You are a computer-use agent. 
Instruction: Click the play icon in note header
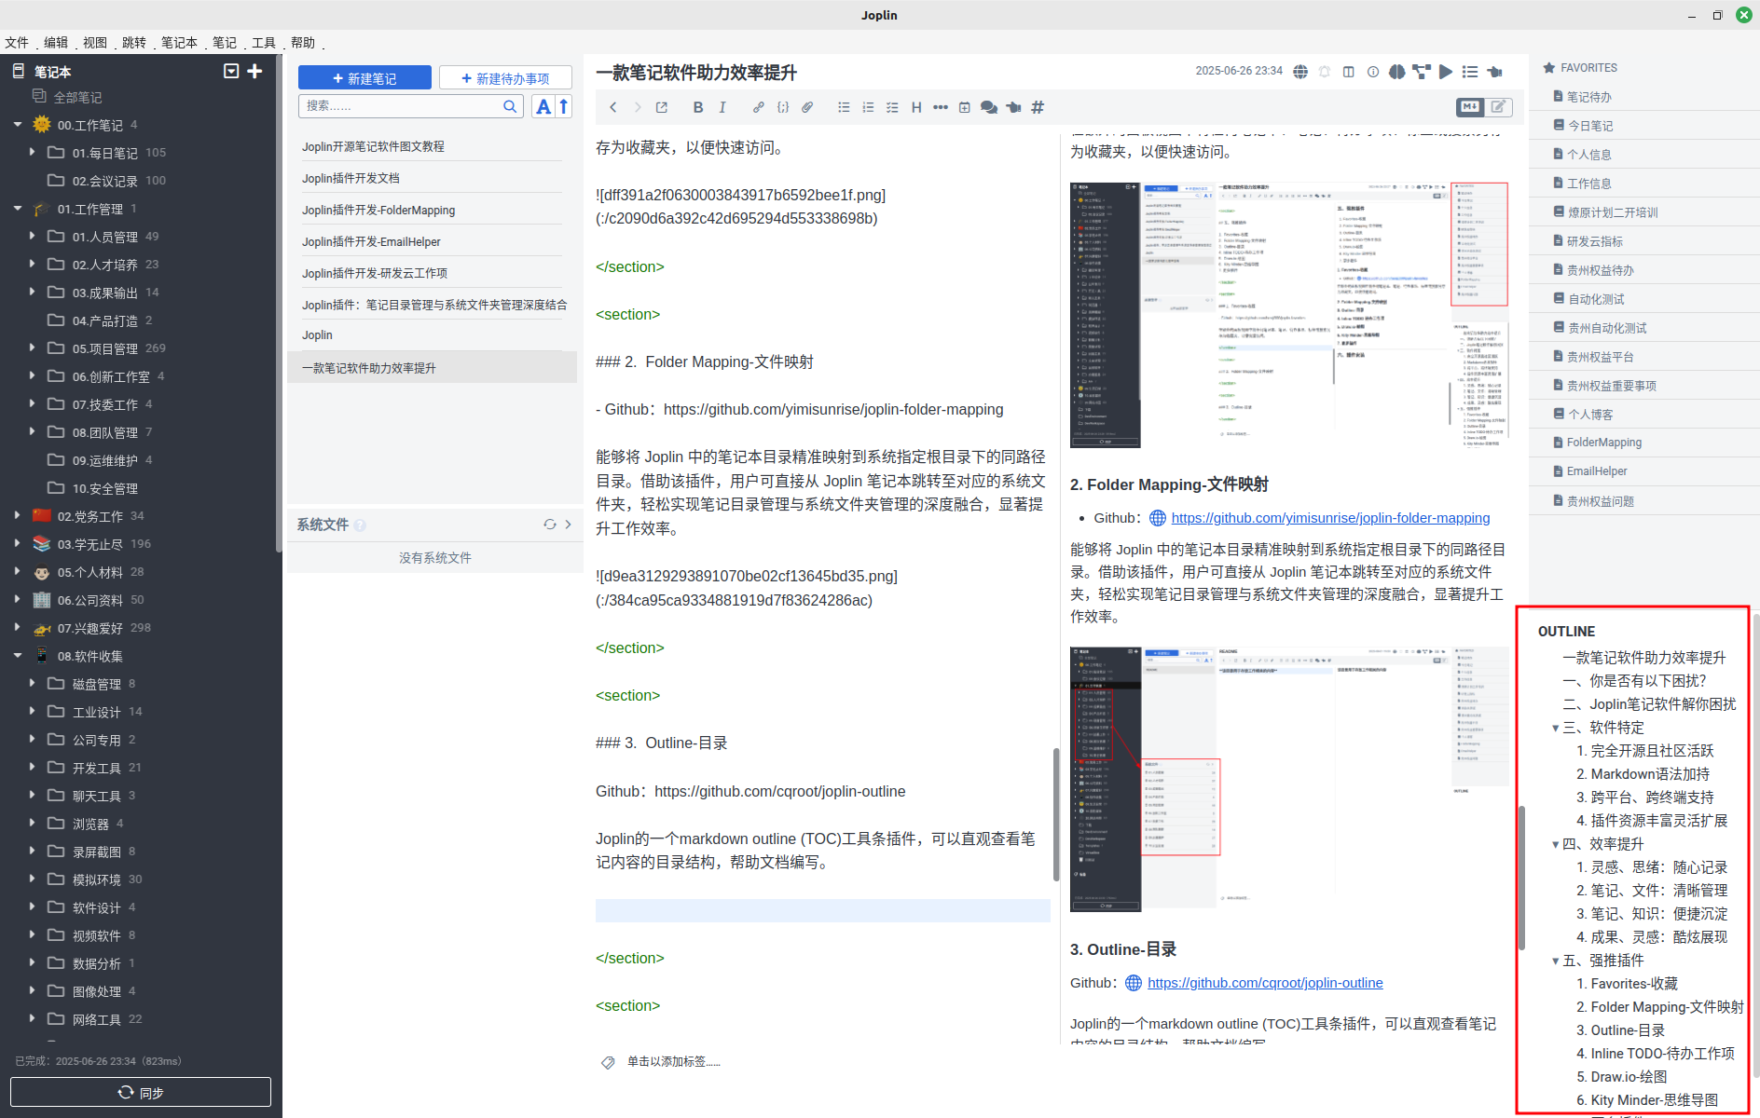[x=1445, y=72]
